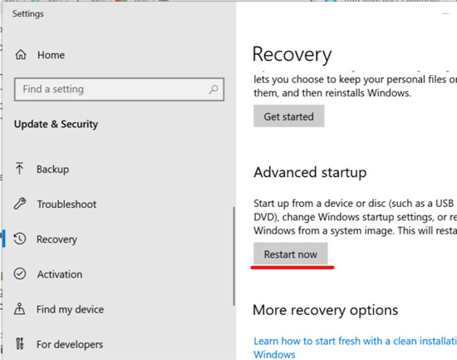
Task: Click Get started to reset this PC
Action: click(289, 116)
